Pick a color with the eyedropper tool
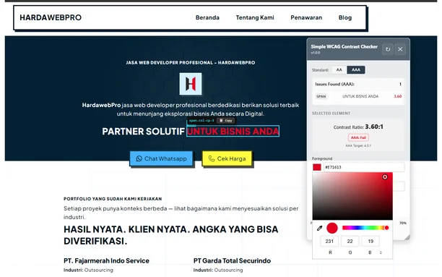 [319, 228]
